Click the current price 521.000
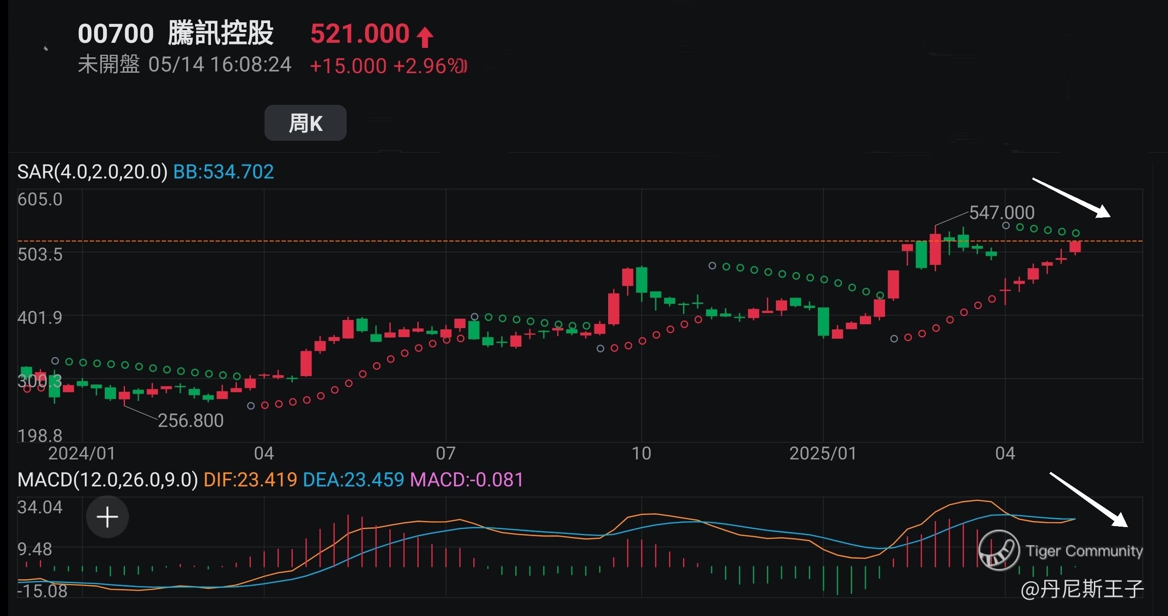This screenshot has height=616, width=1168. [360, 33]
